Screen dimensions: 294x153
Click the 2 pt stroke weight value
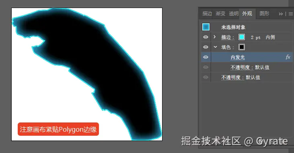(x=256, y=37)
